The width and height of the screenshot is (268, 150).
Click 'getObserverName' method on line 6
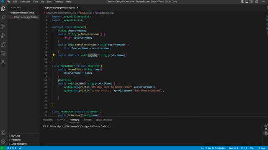pyautogui.click(x=88, y=34)
